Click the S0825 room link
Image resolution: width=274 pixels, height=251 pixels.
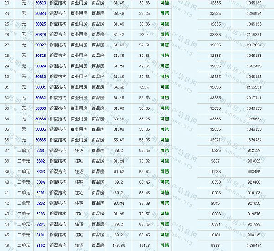pyautogui.click(x=40, y=24)
